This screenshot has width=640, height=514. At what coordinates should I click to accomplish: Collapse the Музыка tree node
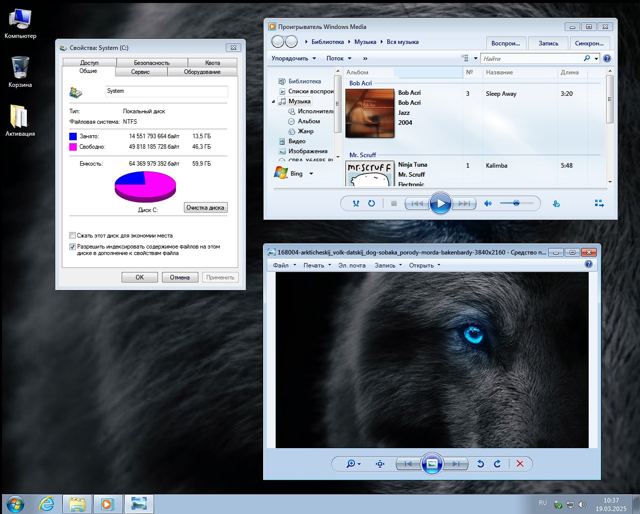(x=273, y=101)
